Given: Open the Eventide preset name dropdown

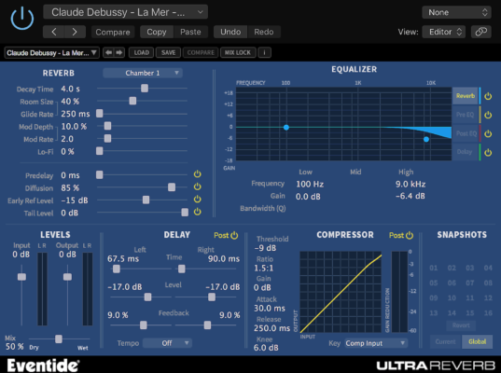Looking at the screenshot, I should [x=51, y=53].
